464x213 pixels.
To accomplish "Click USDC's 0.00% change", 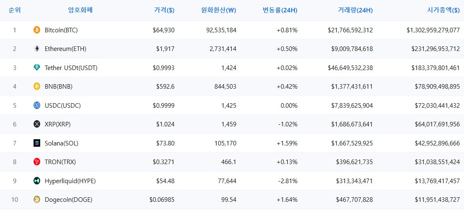I will 289,105.
